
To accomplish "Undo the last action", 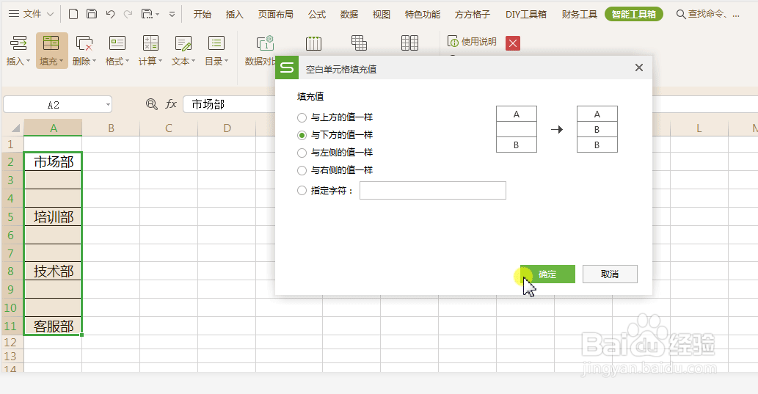I will pos(110,14).
